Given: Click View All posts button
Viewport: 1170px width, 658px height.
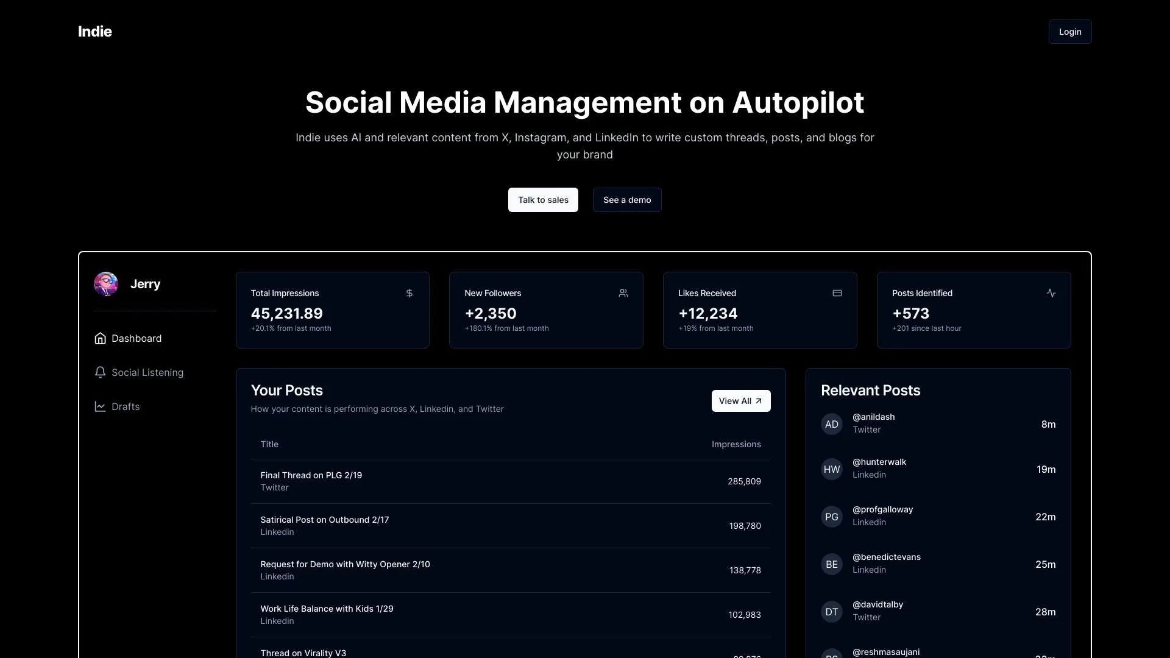Looking at the screenshot, I should pos(740,401).
